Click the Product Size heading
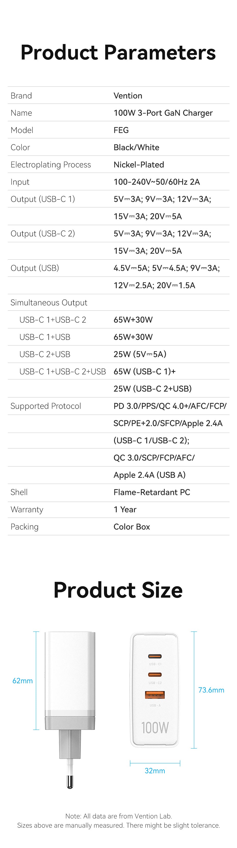Image resolution: width=237 pixels, height=848 pixels. 118,590
